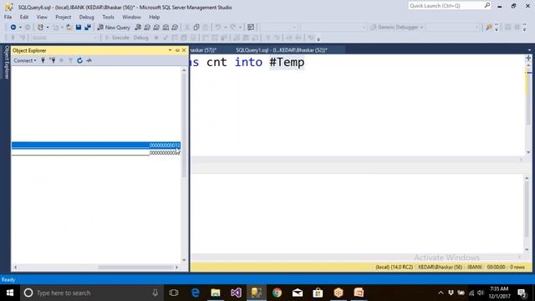
Task: Click the Save icon in toolbar
Action: 79,28
